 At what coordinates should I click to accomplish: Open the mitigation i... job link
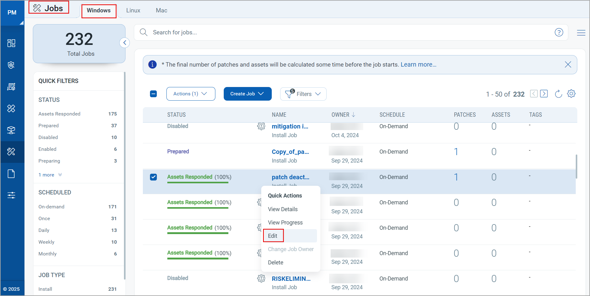click(x=290, y=126)
